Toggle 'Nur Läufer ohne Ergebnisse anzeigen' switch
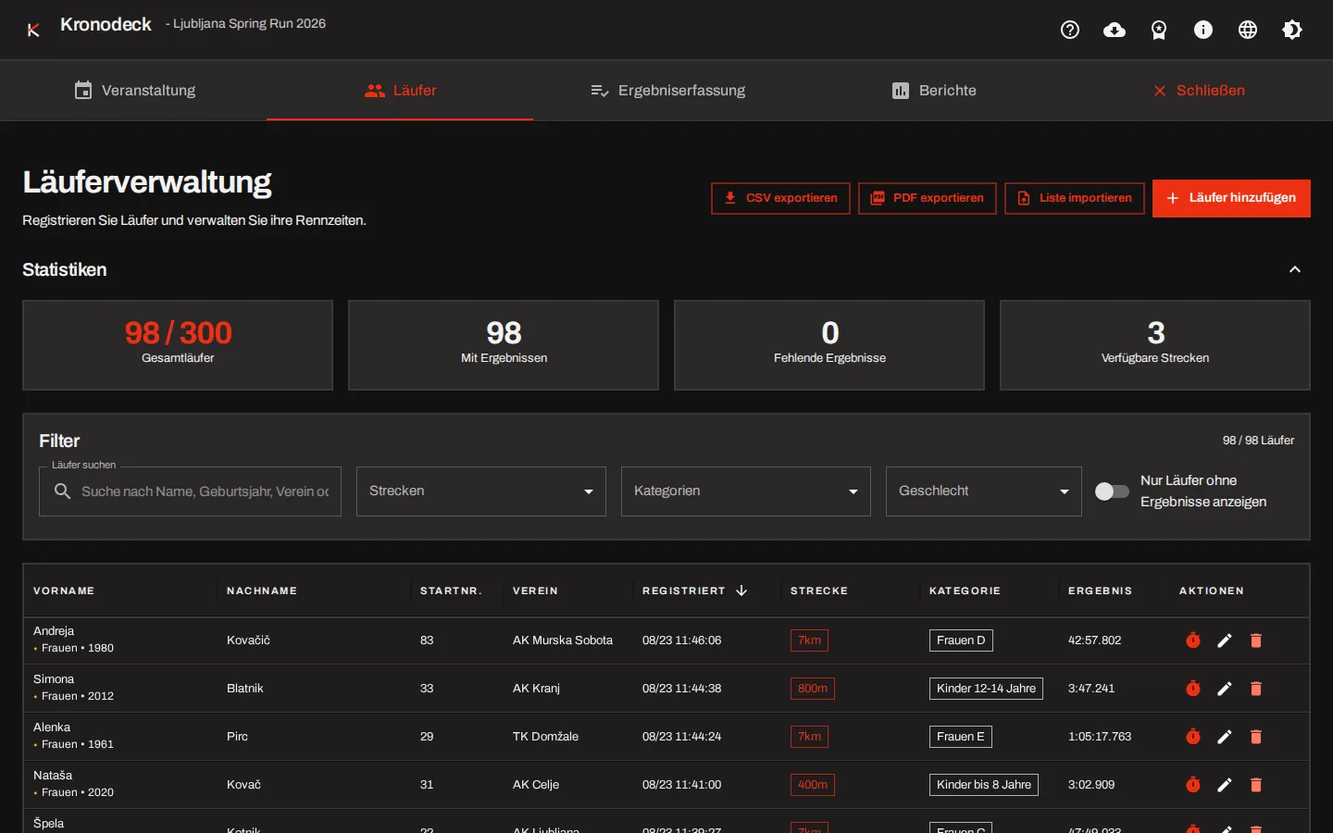This screenshot has width=1333, height=833. 1112,491
